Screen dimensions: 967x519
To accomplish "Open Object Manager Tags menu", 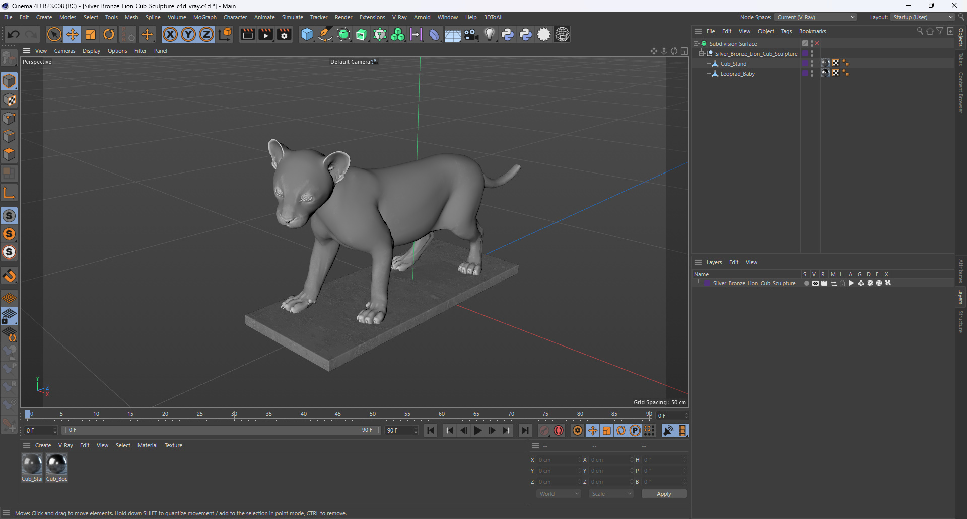I will click(786, 31).
